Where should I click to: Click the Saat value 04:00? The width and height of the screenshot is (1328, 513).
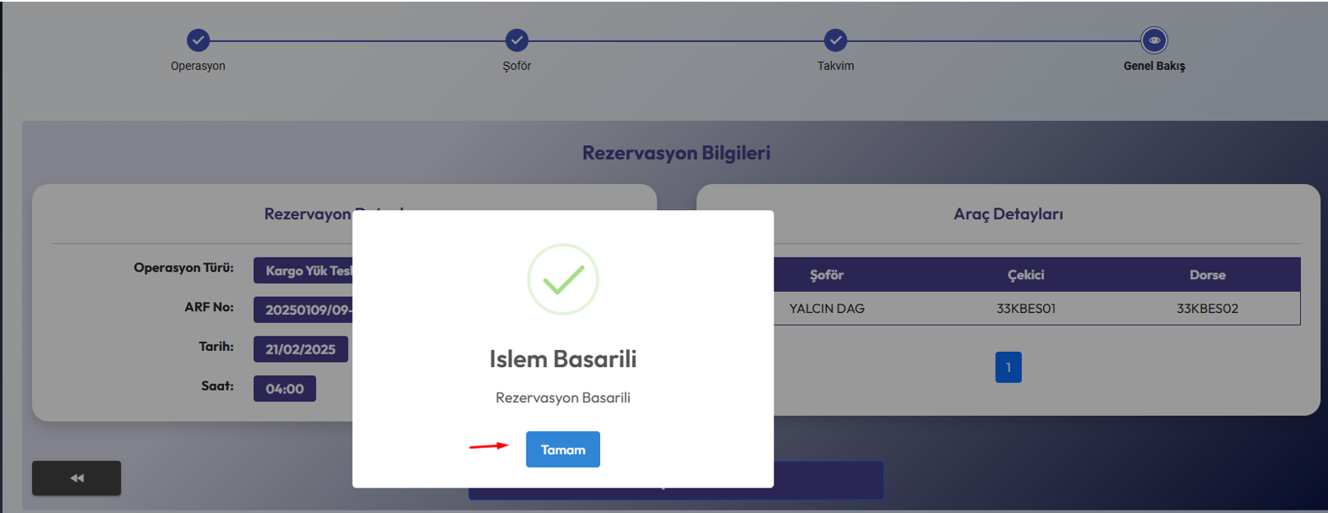(284, 389)
